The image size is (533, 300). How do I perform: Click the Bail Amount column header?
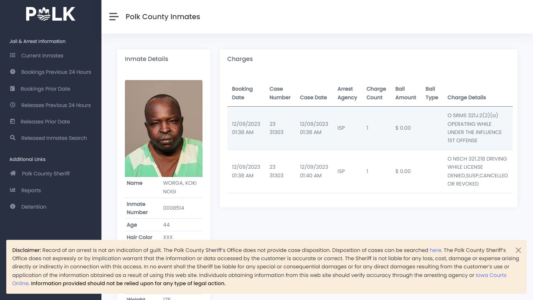pos(406,93)
